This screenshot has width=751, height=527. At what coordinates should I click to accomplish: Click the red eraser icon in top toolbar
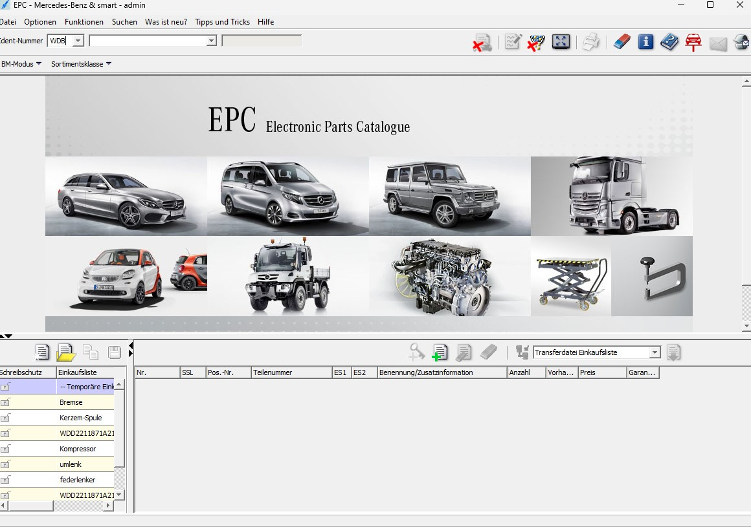622,42
